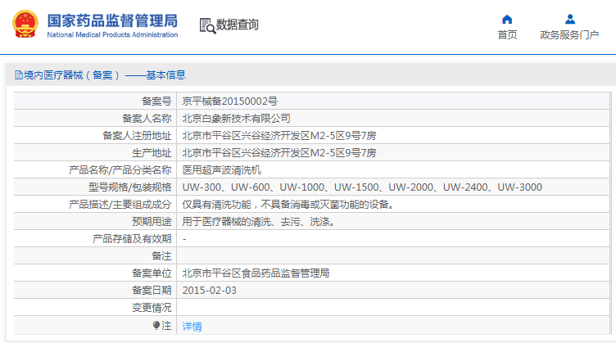Click the 备注 row label
The width and height of the screenshot is (616, 343).
click(x=162, y=256)
